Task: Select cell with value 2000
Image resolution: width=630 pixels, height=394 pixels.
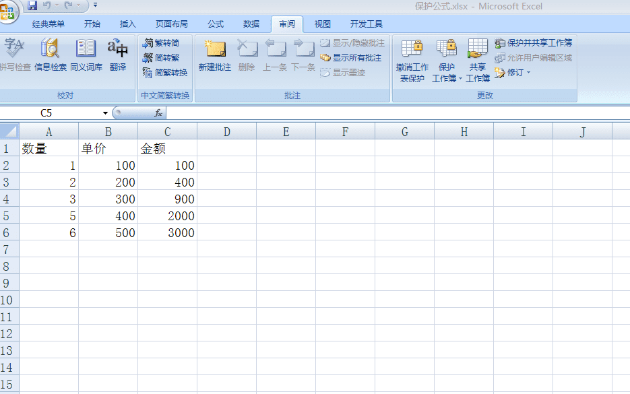Action: pyautogui.click(x=167, y=216)
